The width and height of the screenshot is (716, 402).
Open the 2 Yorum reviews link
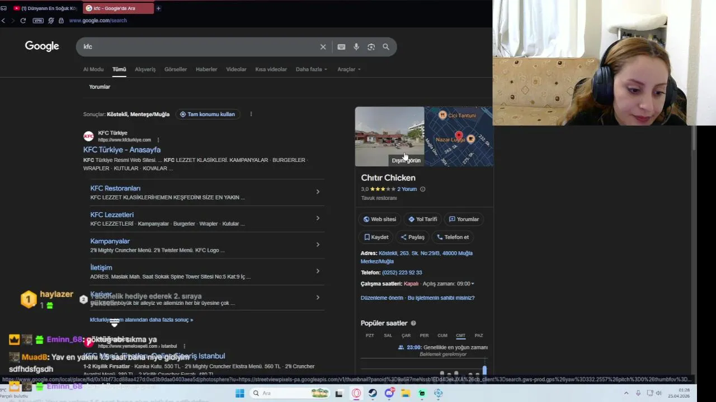407,189
